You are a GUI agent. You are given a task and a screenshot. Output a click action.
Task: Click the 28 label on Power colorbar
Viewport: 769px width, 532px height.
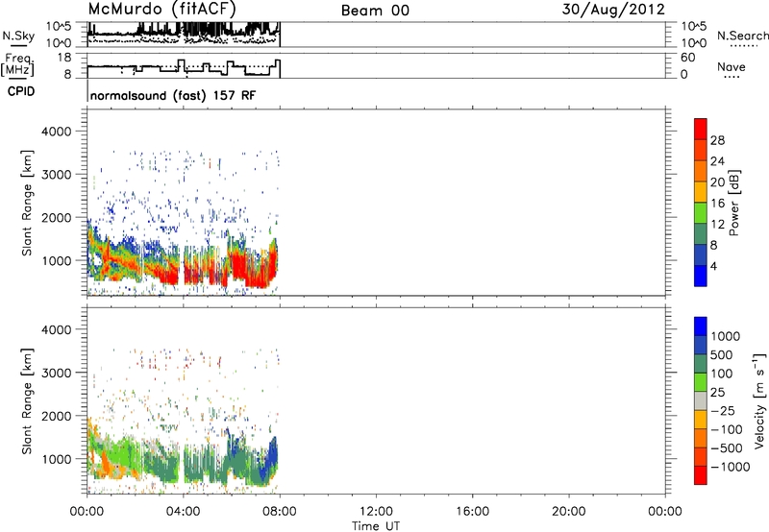point(717,140)
